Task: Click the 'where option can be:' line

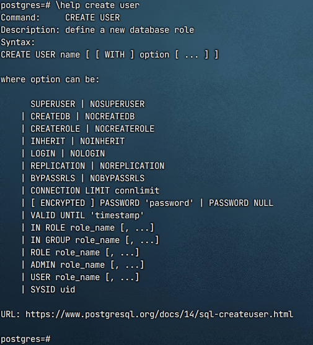Action: tap(50, 79)
